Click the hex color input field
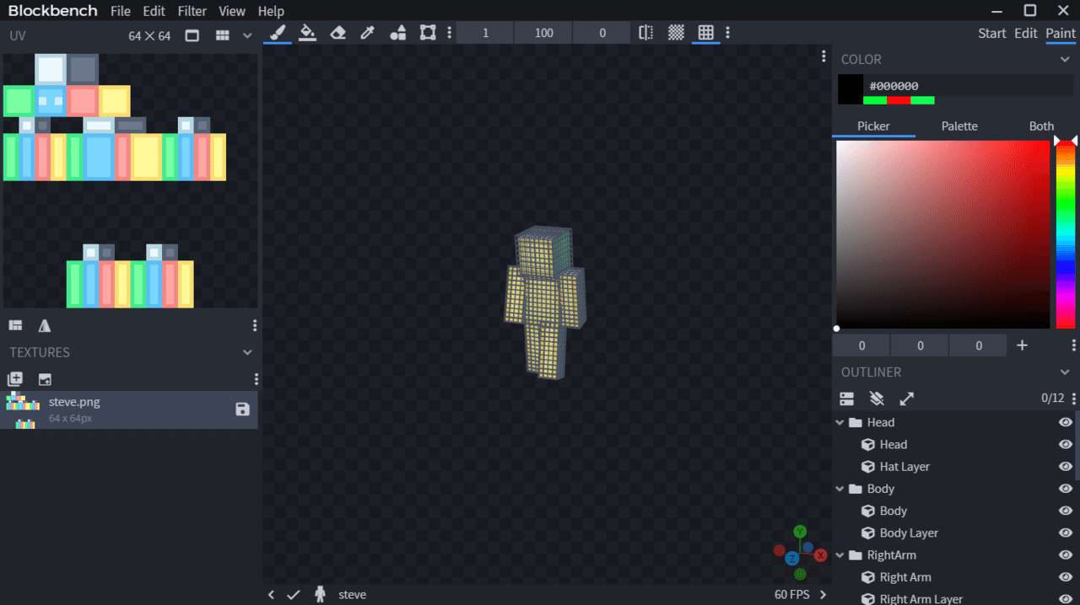Viewport: 1080px width, 605px height. [x=970, y=85]
